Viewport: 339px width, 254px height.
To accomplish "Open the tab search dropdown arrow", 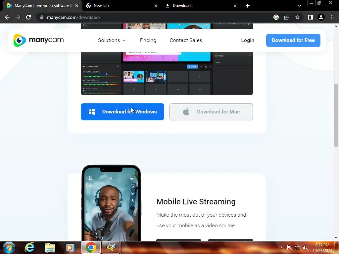I will pyautogui.click(x=299, y=6).
